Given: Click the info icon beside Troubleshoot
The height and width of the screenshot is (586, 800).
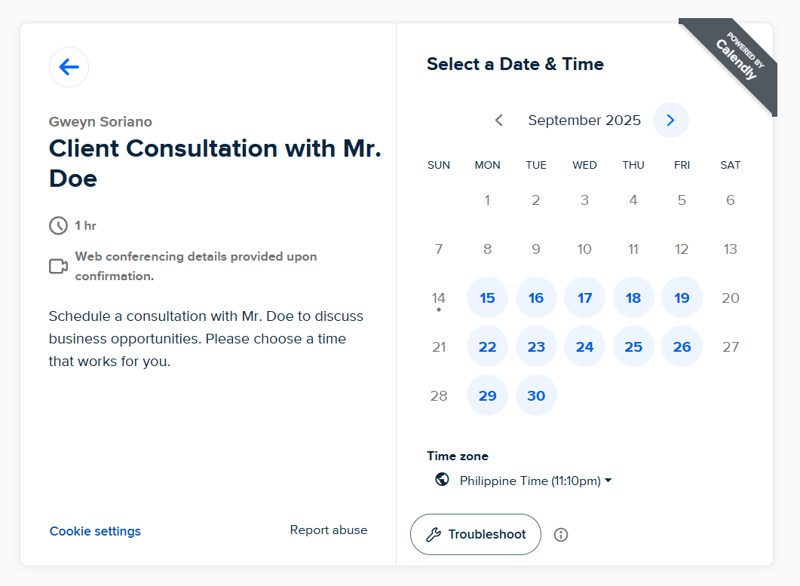Looking at the screenshot, I should click(x=561, y=535).
